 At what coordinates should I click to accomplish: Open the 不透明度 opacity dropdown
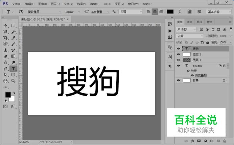(231, 36)
